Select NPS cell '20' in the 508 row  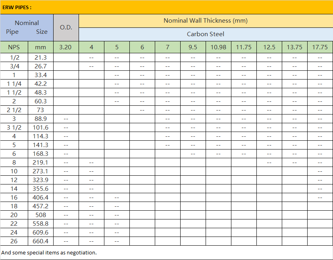[x=14, y=215]
